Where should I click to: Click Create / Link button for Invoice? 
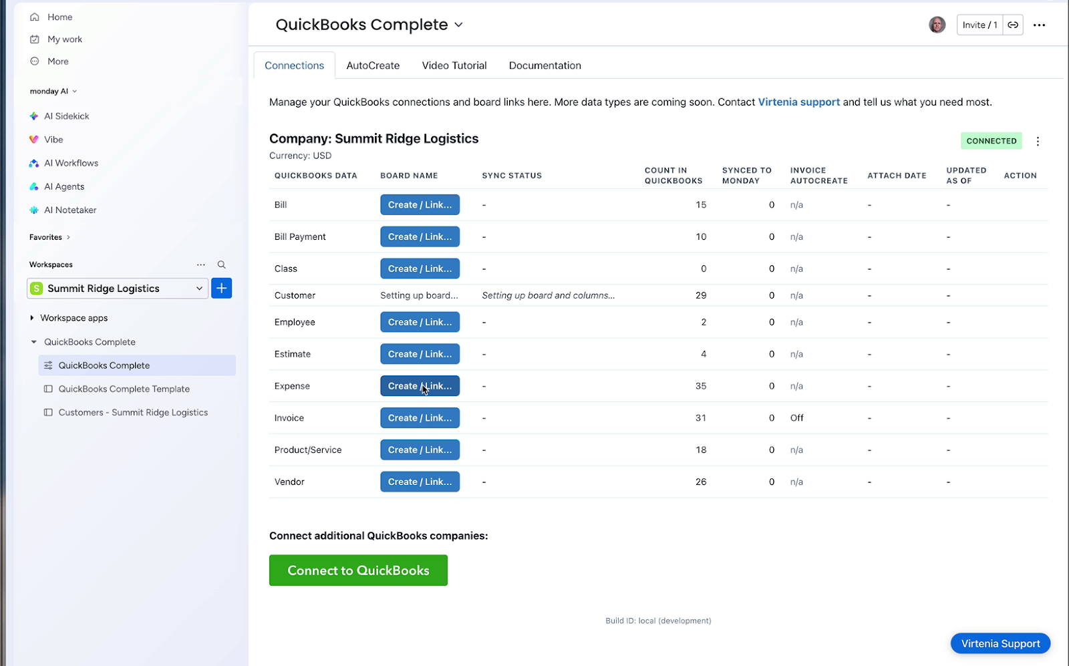click(x=420, y=418)
